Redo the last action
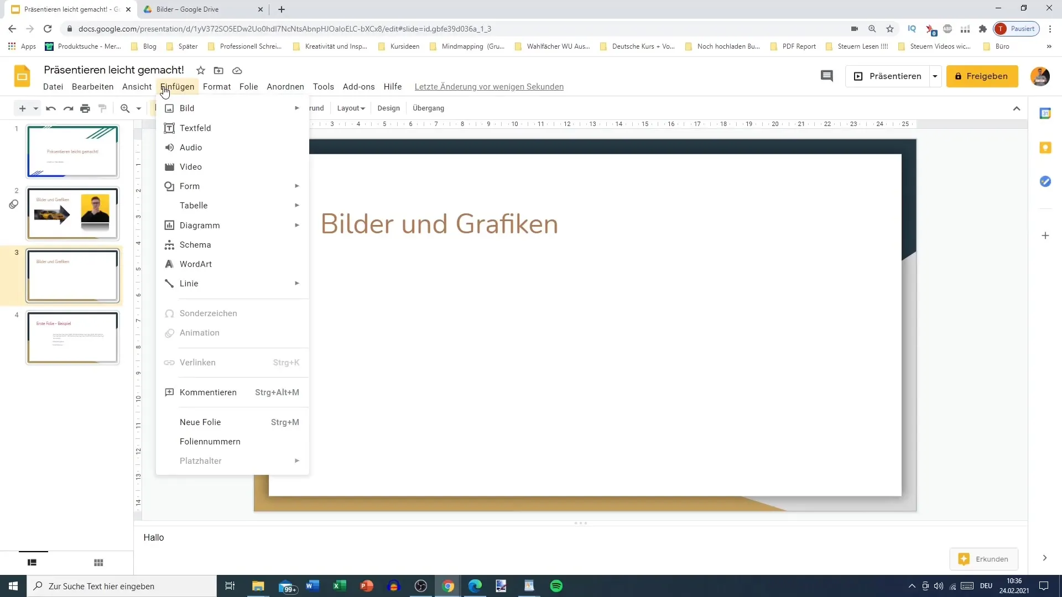 pos(68,108)
